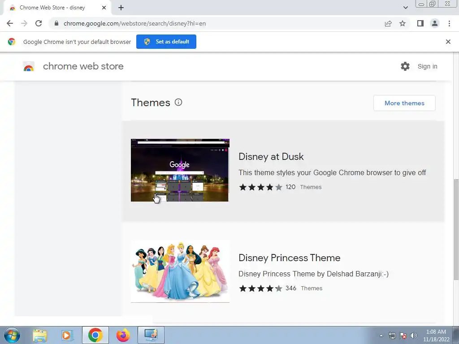Share this page using share icon
459x344 pixels.
click(388, 23)
